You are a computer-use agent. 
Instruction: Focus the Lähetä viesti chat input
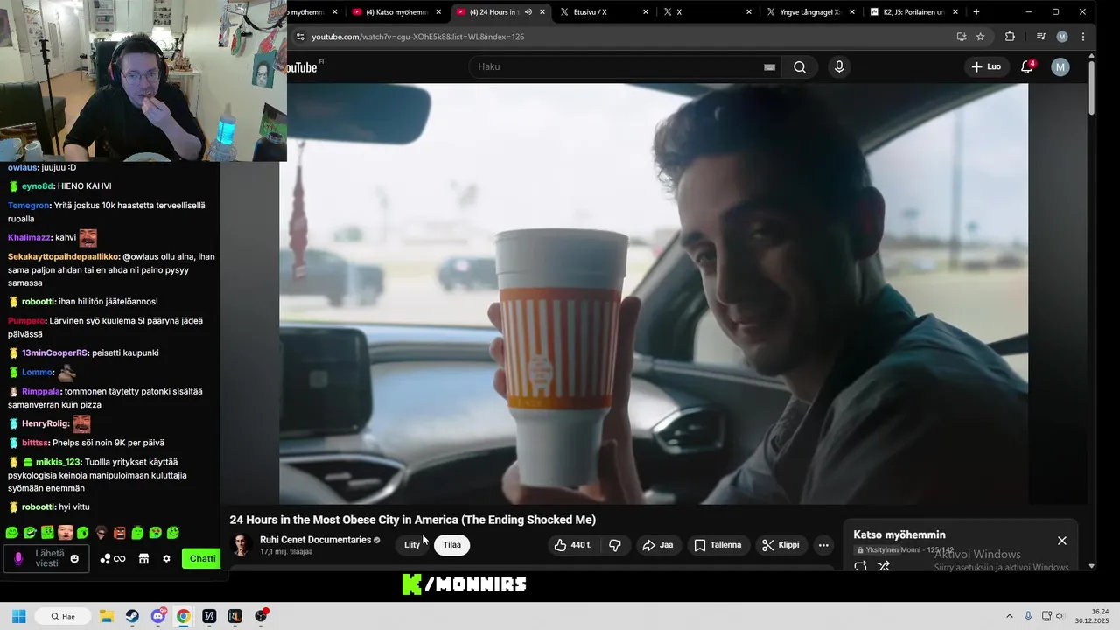click(49, 559)
